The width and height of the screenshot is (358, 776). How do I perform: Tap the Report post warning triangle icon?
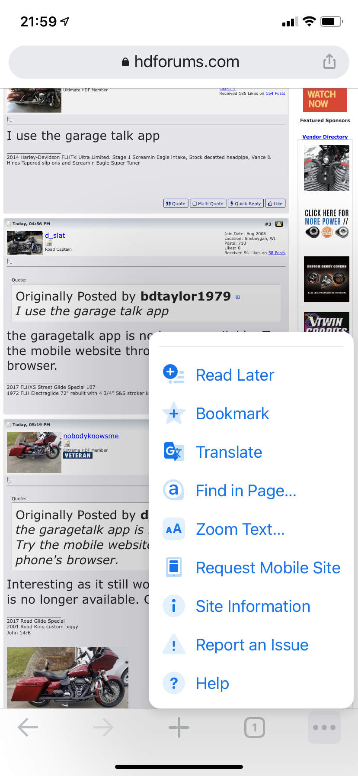click(x=279, y=224)
